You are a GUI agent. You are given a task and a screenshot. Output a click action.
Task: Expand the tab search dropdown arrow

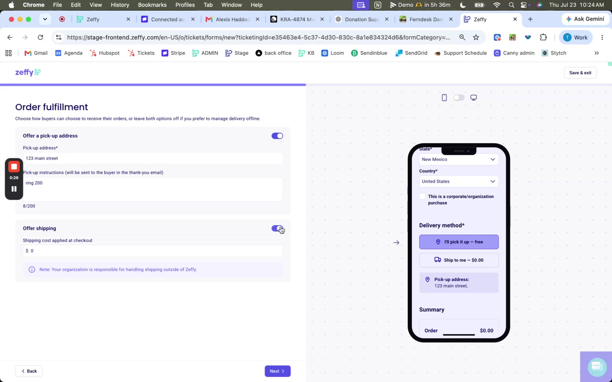(x=45, y=19)
